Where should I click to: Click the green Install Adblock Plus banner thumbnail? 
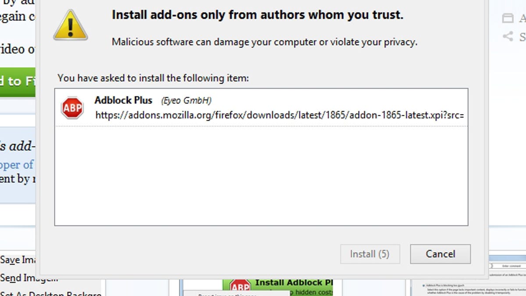278,287
